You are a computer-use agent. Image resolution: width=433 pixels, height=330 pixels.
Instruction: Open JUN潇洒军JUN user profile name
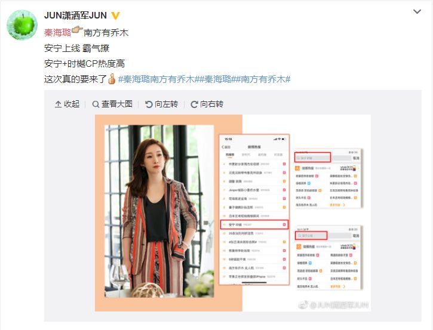click(x=75, y=16)
